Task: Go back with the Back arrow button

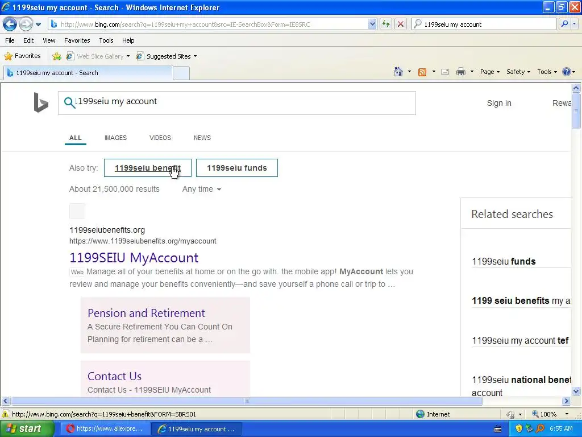Action: point(10,24)
